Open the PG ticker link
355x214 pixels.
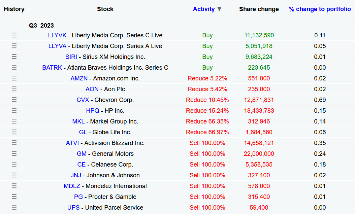click(78, 197)
